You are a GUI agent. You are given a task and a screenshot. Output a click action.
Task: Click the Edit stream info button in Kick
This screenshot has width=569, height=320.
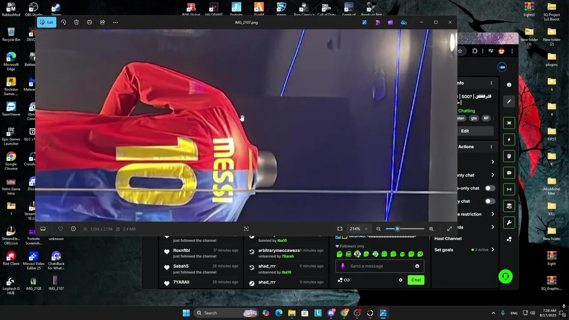pyautogui.click(x=465, y=131)
